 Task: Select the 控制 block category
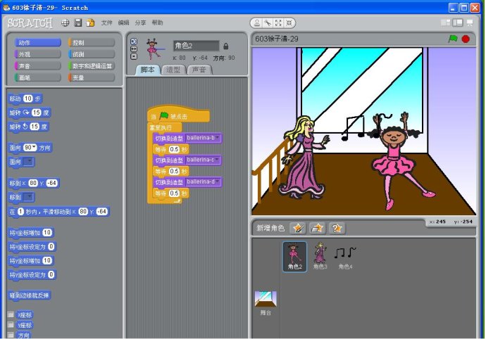[92, 43]
